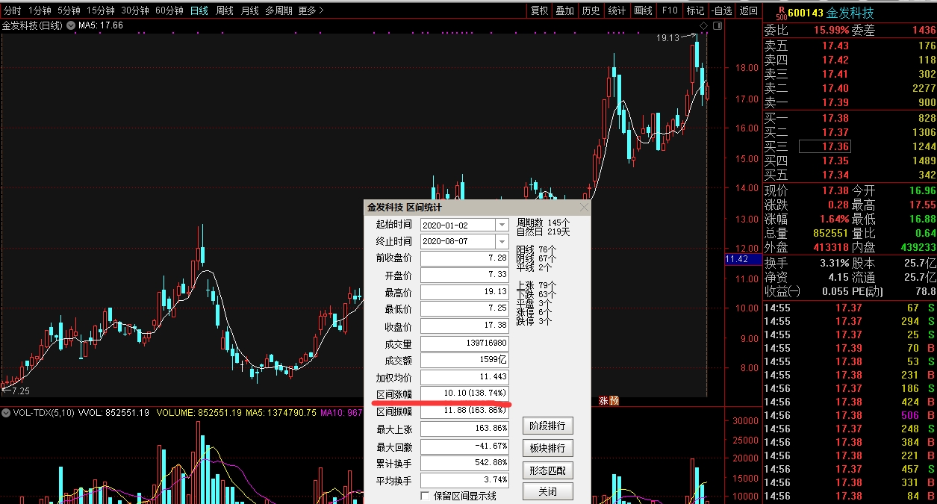Viewport: 937px width, 504px height.
Task: Click the 区间涨幅 value field
Action: pos(464,393)
